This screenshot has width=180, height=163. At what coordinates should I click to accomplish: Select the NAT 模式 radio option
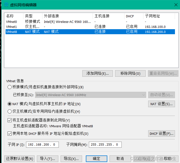10,104
